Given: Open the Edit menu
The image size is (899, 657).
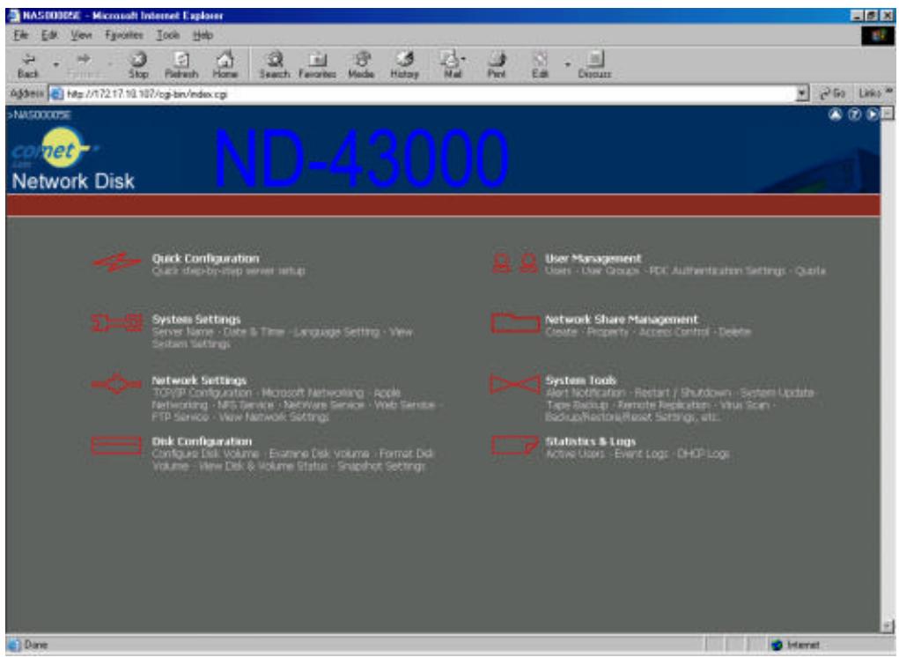Looking at the screenshot, I should point(49,35).
